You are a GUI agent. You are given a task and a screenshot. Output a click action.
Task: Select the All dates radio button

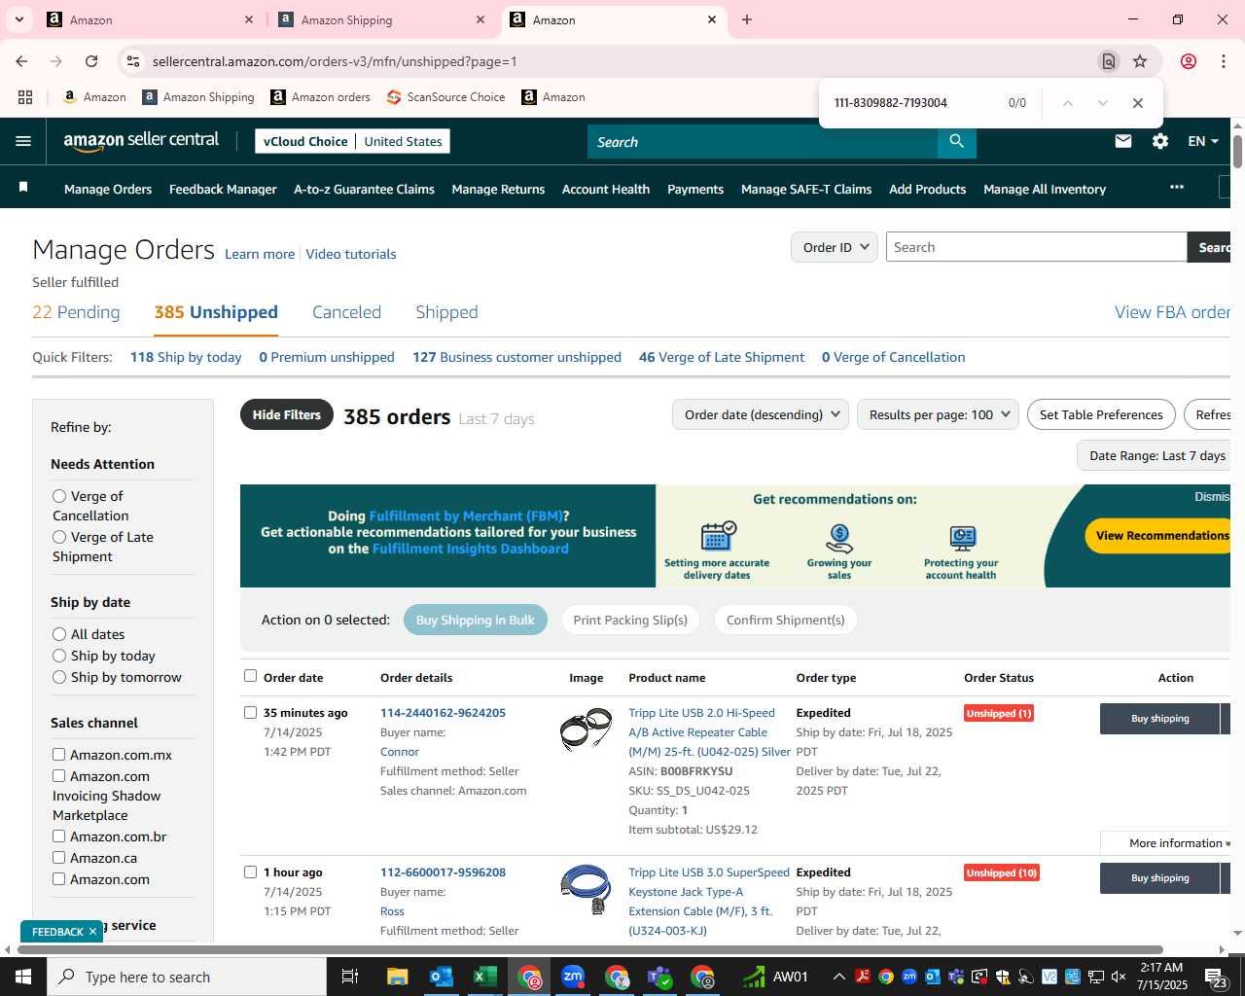coord(59,634)
